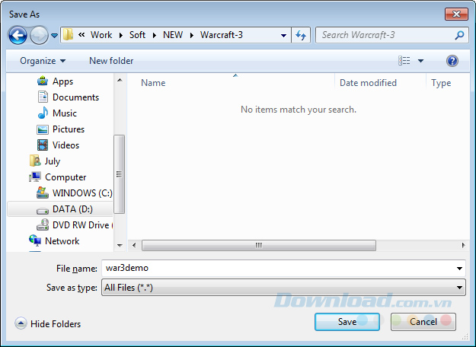Open recent locations dropdown beside nav arrows
Viewport: 476px width, 347px height.
coord(54,36)
